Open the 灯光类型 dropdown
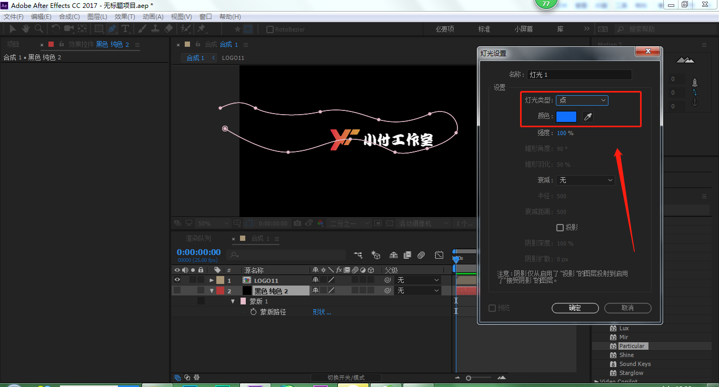719x387 pixels. 582,100
